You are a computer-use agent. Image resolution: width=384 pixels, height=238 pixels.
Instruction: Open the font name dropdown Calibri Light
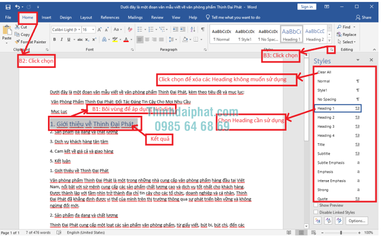(66, 29)
